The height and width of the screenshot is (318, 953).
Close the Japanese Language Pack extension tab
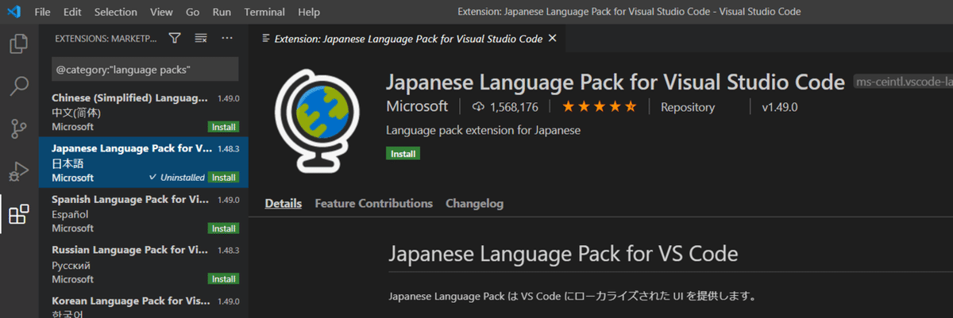click(x=553, y=38)
